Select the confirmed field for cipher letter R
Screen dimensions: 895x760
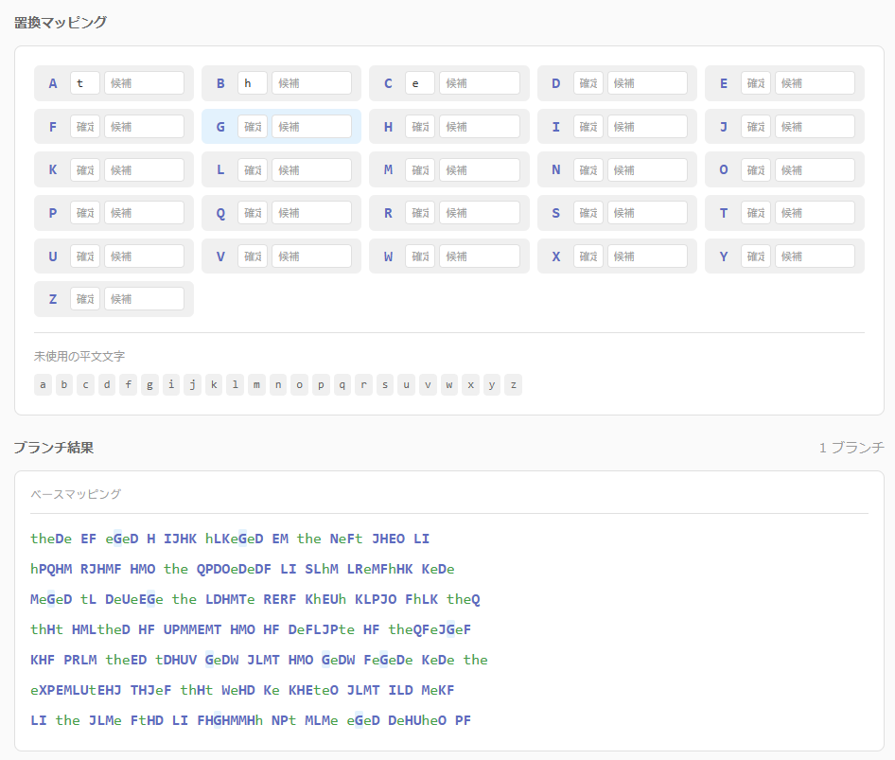click(x=420, y=213)
